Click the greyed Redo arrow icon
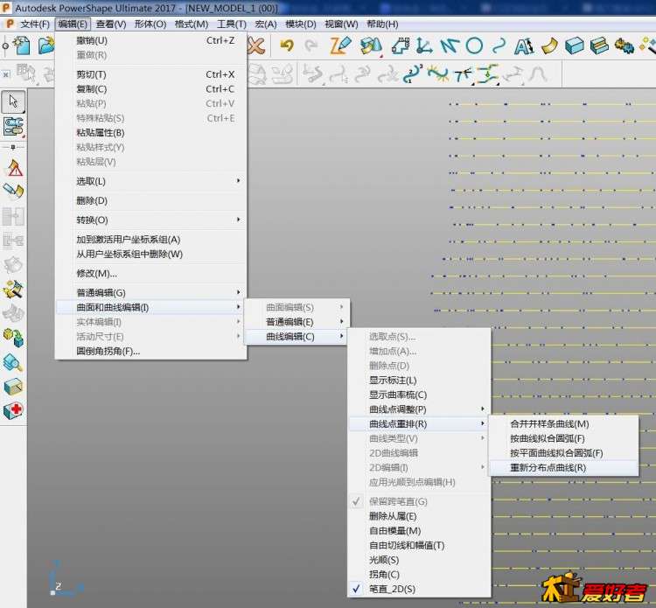Screen dimensions: 656x608 tap(311, 45)
